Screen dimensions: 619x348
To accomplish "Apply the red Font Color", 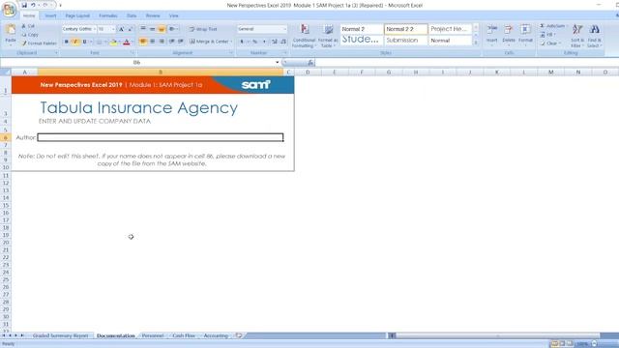I will [127, 42].
